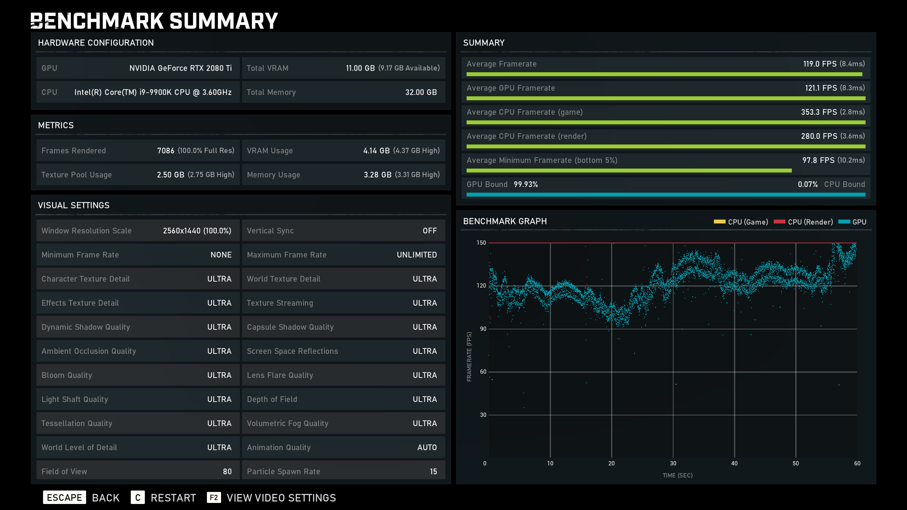Click the Field of View input value 80
The height and width of the screenshot is (510, 907).
pyautogui.click(x=226, y=471)
